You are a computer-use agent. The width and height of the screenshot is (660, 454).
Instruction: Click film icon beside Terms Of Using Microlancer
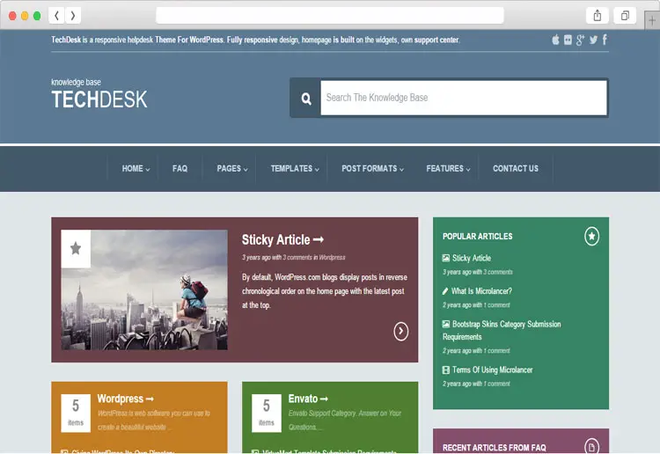coord(446,370)
